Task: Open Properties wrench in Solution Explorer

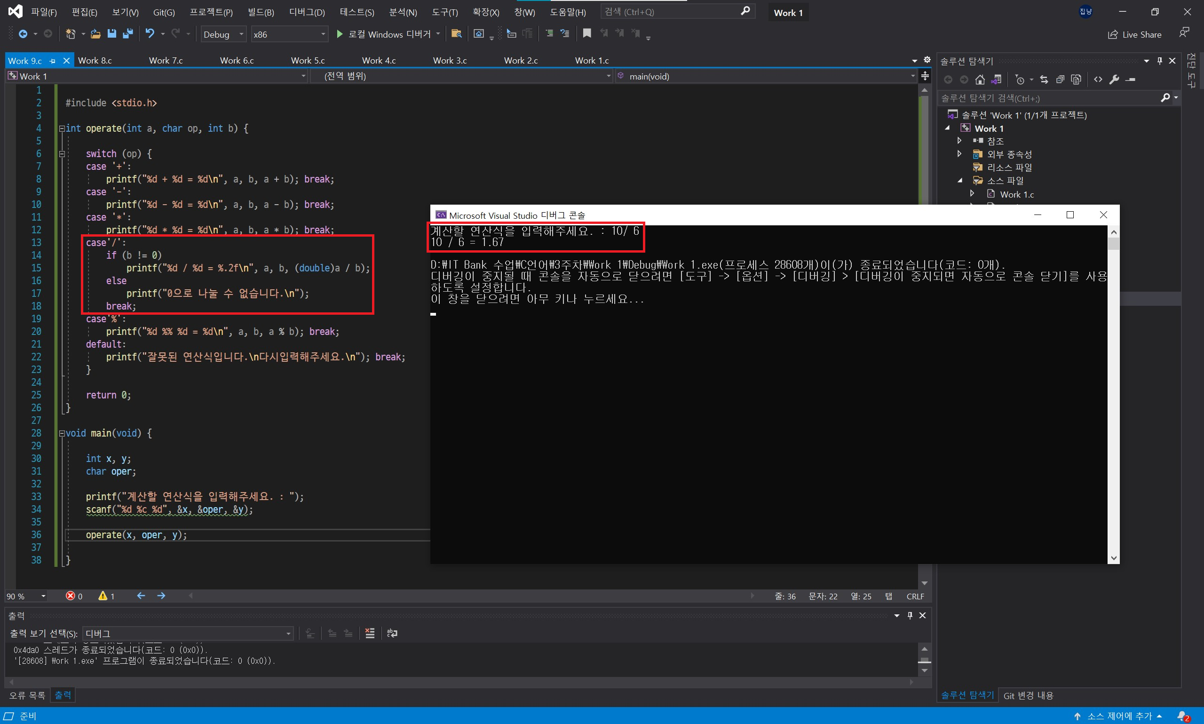Action: point(1114,80)
